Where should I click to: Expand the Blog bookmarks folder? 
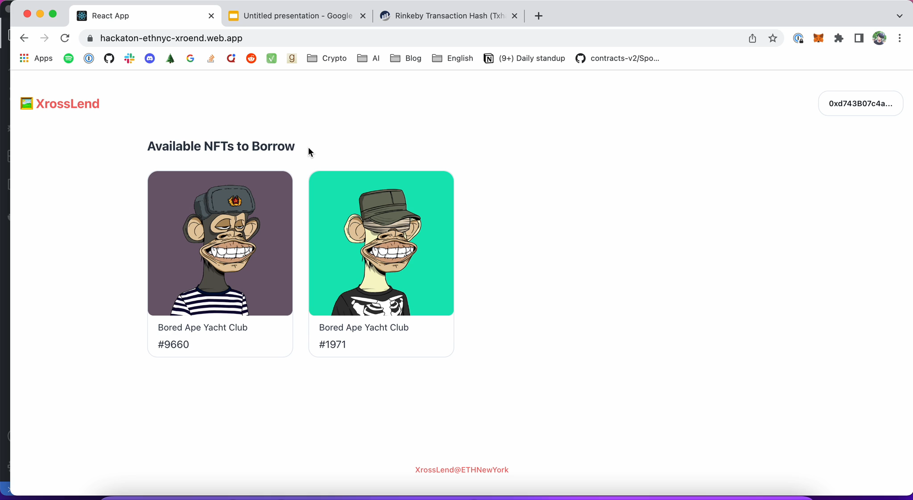(406, 58)
